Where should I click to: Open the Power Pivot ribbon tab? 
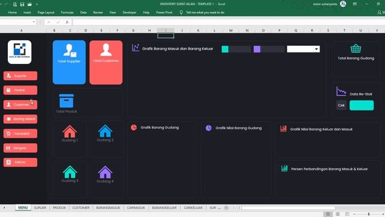(x=164, y=12)
